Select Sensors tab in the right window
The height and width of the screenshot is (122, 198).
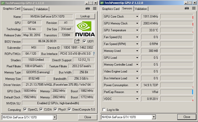pos(127,8)
